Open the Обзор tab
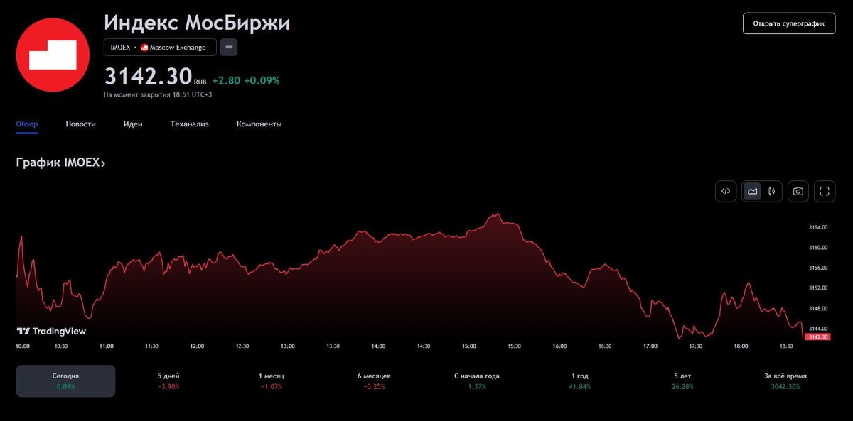Screen dimensions: 853x421 point(27,124)
